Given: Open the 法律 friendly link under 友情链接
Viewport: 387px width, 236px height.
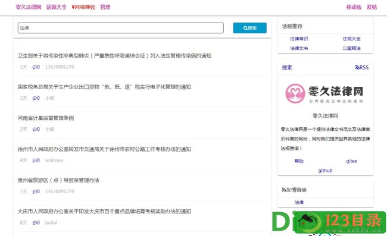Looking at the screenshot, I should (x=299, y=202).
